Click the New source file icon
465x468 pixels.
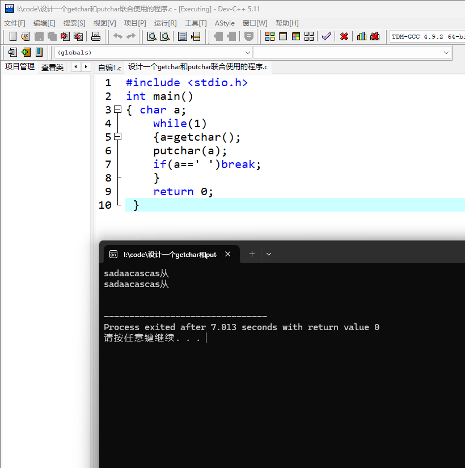point(13,36)
